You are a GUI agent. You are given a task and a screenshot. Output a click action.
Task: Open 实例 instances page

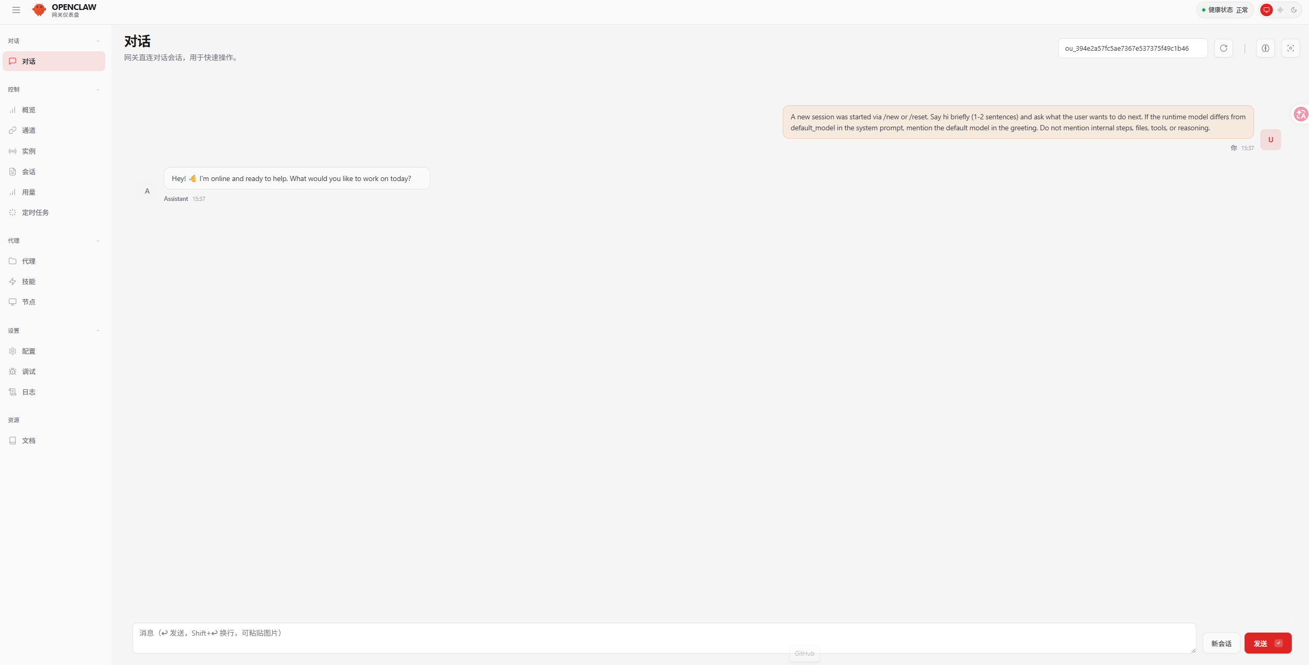coord(54,151)
